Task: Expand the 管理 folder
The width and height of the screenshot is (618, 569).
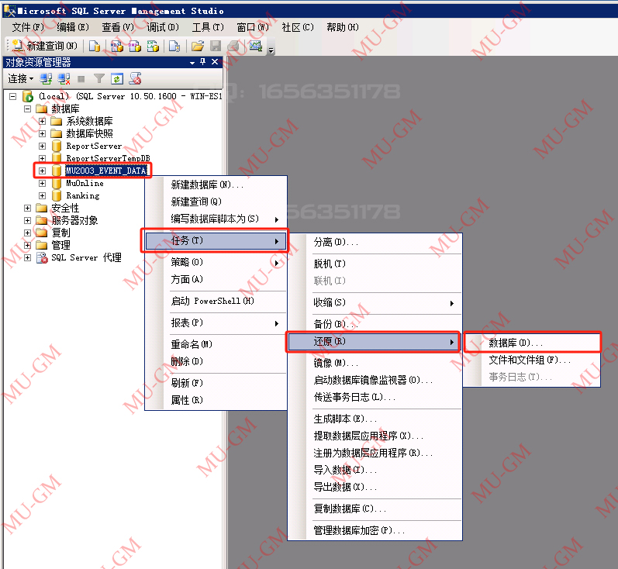Action: [x=27, y=245]
